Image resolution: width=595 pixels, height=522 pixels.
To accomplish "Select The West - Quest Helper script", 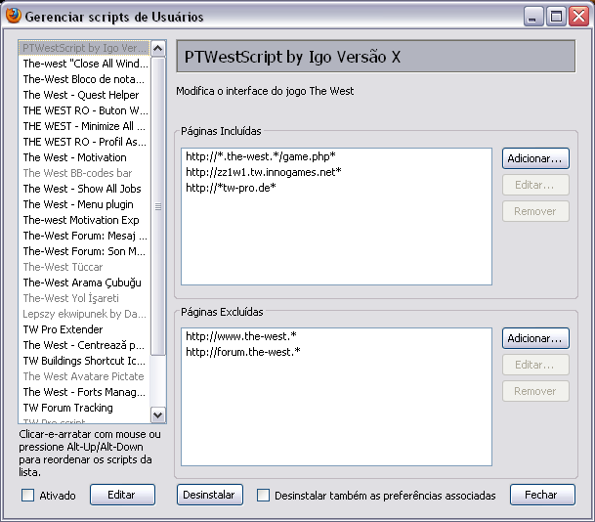I will pyautogui.click(x=84, y=95).
